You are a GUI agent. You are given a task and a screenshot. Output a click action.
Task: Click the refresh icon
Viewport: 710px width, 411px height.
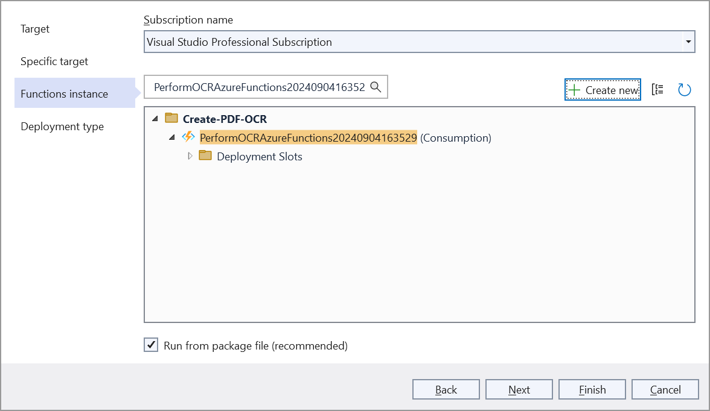(x=684, y=90)
